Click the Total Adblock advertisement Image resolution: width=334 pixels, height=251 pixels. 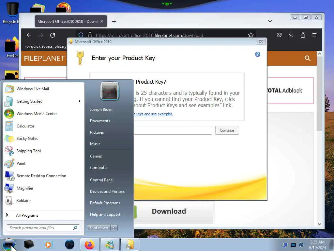pyautogui.click(x=290, y=91)
